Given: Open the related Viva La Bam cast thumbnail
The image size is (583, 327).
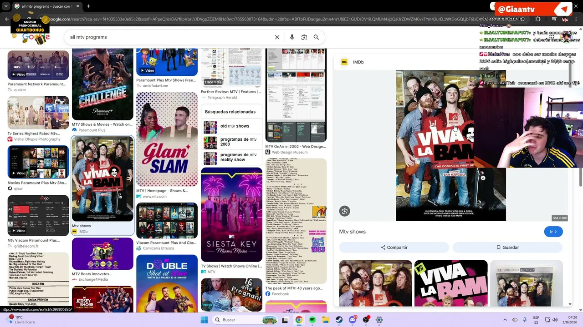Looking at the screenshot, I should [375, 283].
